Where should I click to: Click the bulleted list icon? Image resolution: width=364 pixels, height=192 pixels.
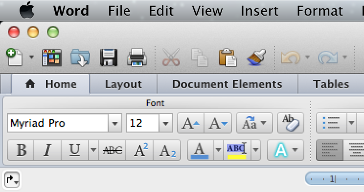(331, 123)
